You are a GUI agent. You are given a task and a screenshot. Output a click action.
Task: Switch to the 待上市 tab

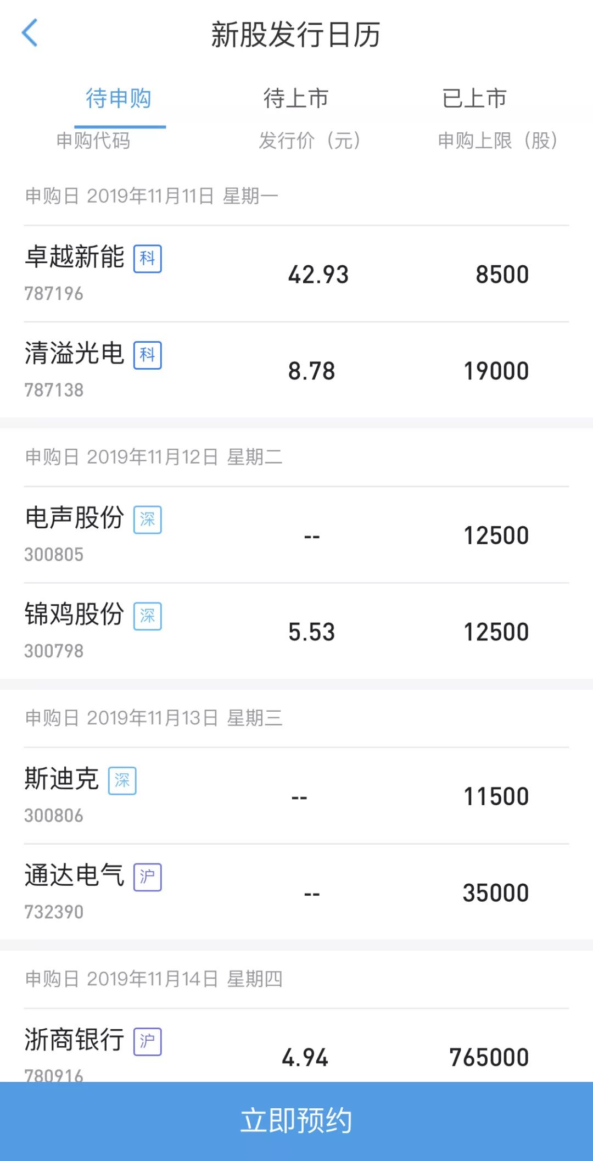coord(296,99)
